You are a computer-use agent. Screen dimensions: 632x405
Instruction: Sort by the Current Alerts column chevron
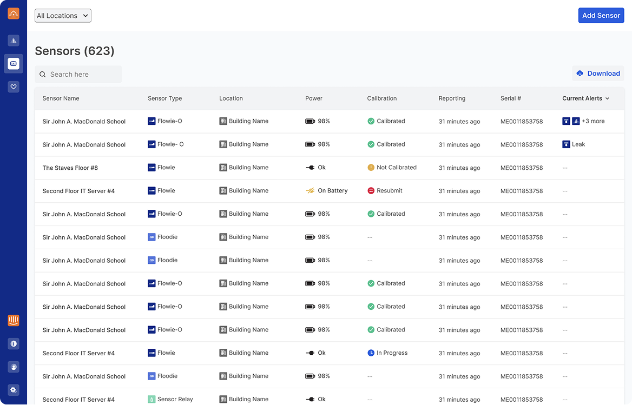[608, 98]
